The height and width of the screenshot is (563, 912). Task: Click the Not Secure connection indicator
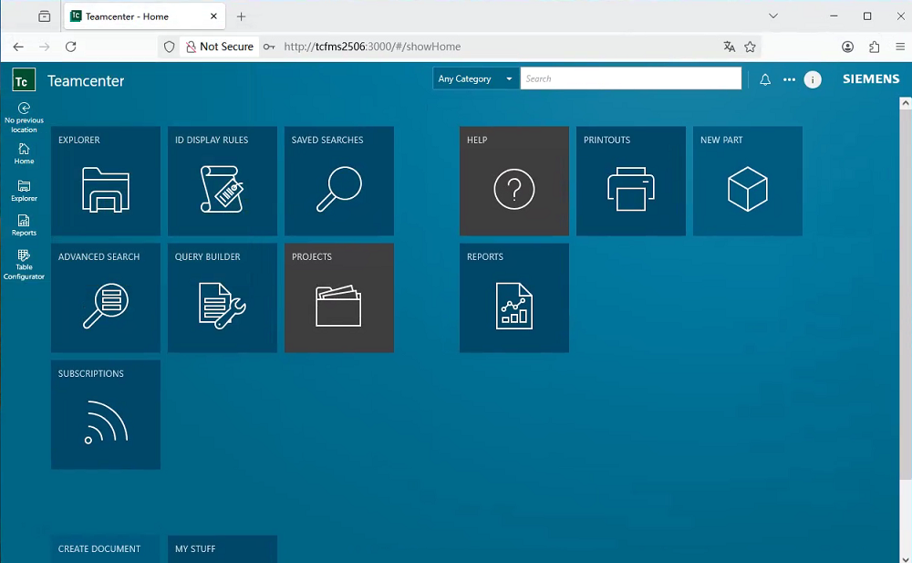click(x=219, y=47)
